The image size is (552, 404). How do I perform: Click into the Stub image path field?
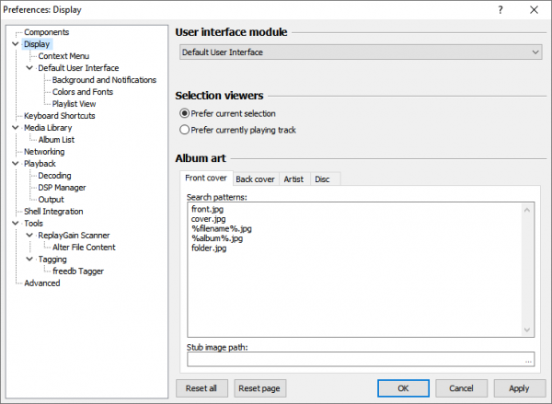(350, 361)
